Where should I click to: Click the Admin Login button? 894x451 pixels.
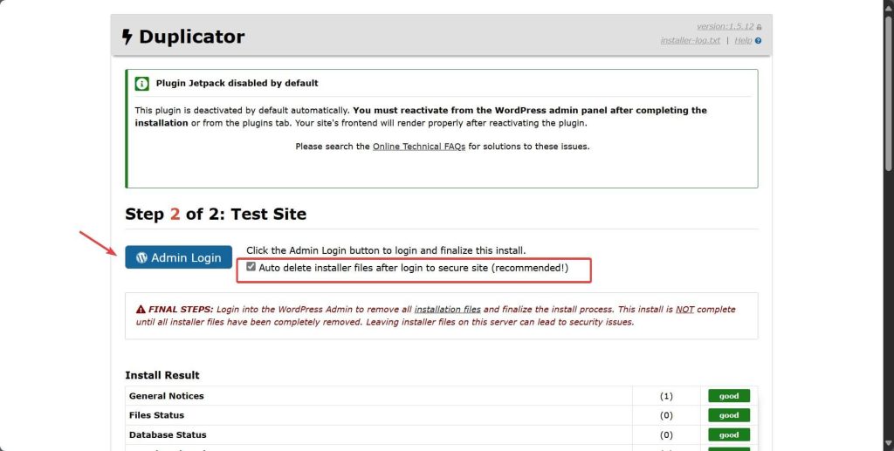point(178,257)
